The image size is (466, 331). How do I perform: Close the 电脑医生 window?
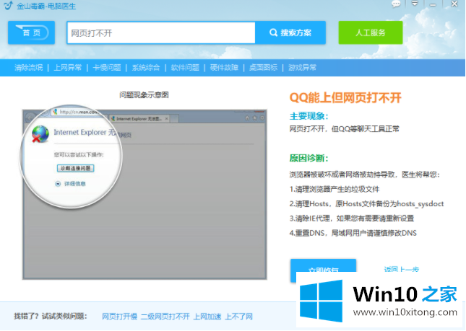point(454,4)
